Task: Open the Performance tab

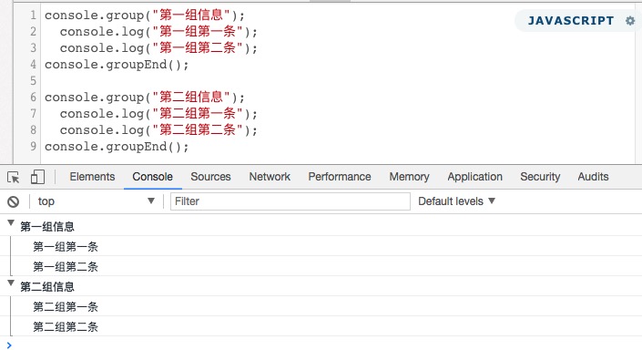Action: pyautogui.click(x=340, y=177)
